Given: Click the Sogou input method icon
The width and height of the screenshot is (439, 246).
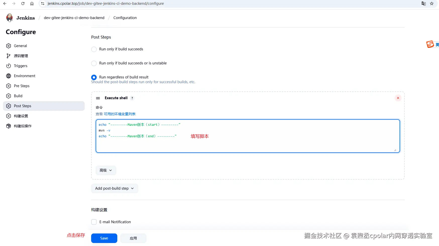Looking at the screenshot, I should (x=430, y=44).
